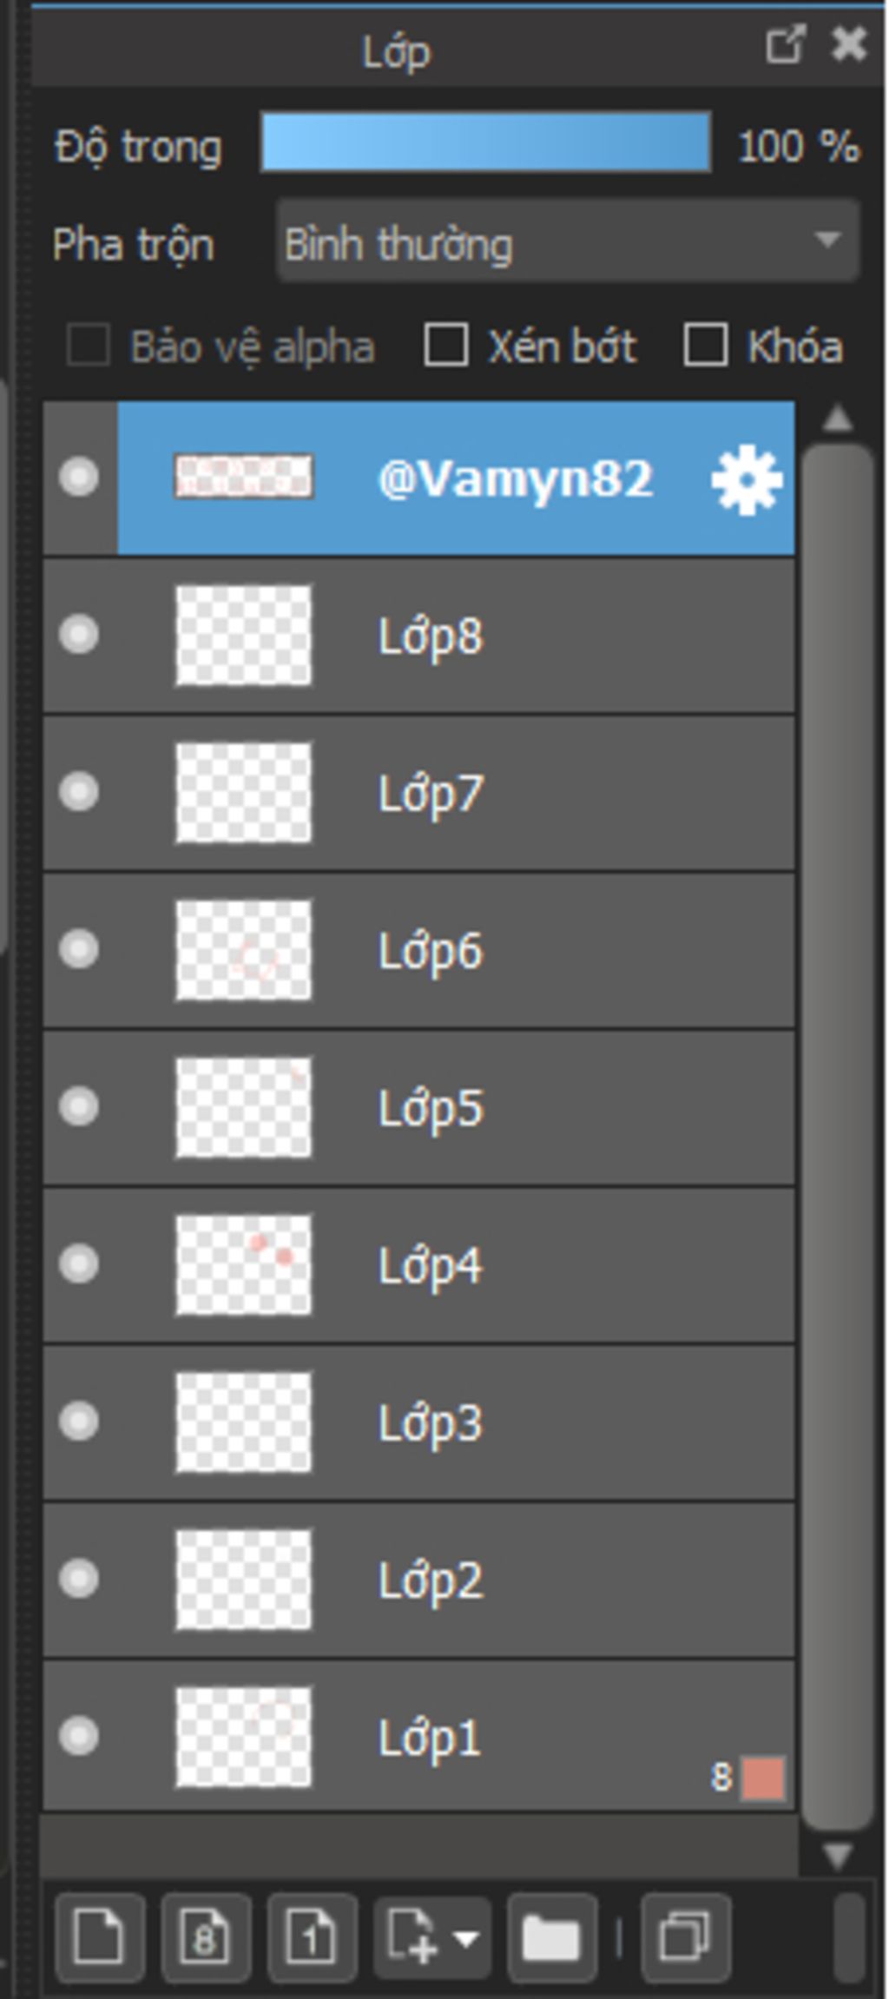The height and width of the screenshot is (1999, 889).
Task: Close the Lớp layer panel
Action: tap(848, 45)
